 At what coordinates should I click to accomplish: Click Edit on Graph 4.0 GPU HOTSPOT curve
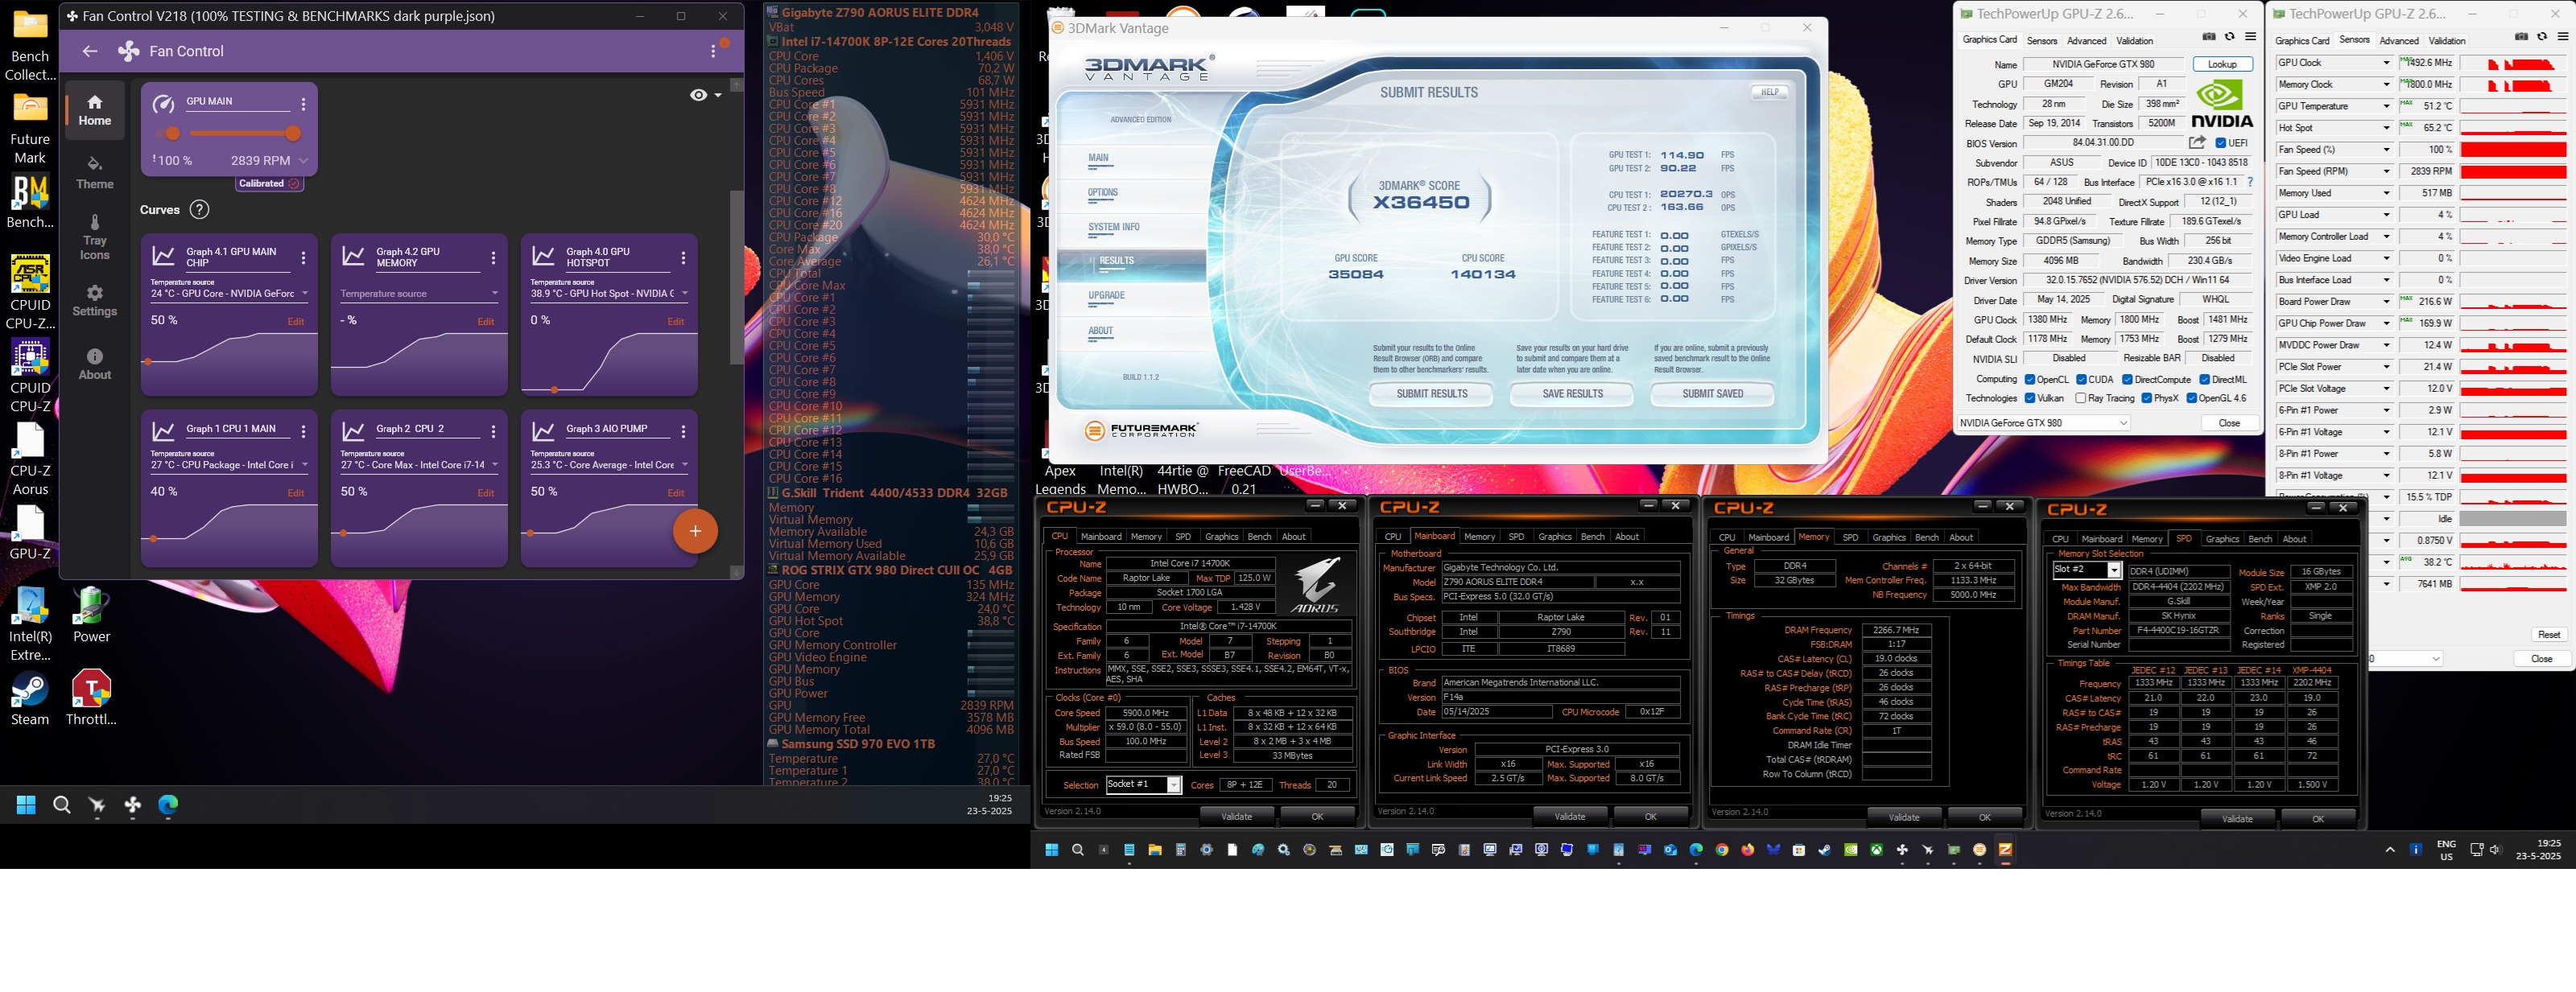676,322
